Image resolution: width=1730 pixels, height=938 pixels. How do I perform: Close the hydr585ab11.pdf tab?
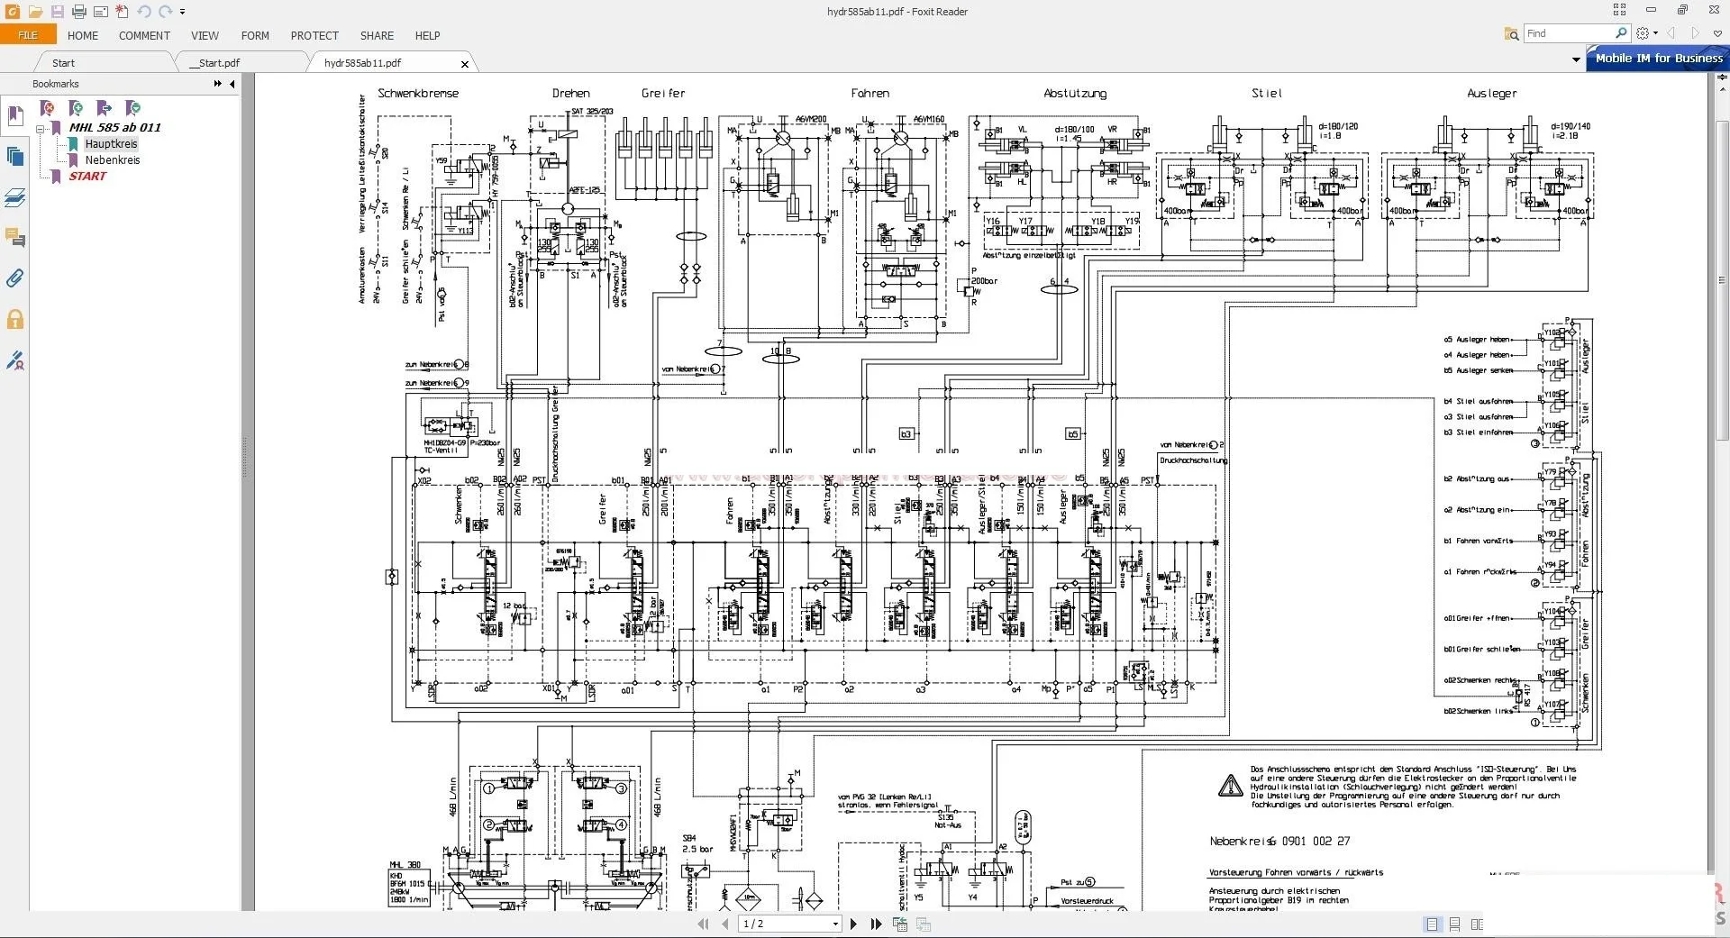point(465,64)
